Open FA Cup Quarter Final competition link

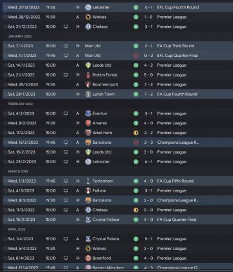pyautogui.click(x=177, y=220)
